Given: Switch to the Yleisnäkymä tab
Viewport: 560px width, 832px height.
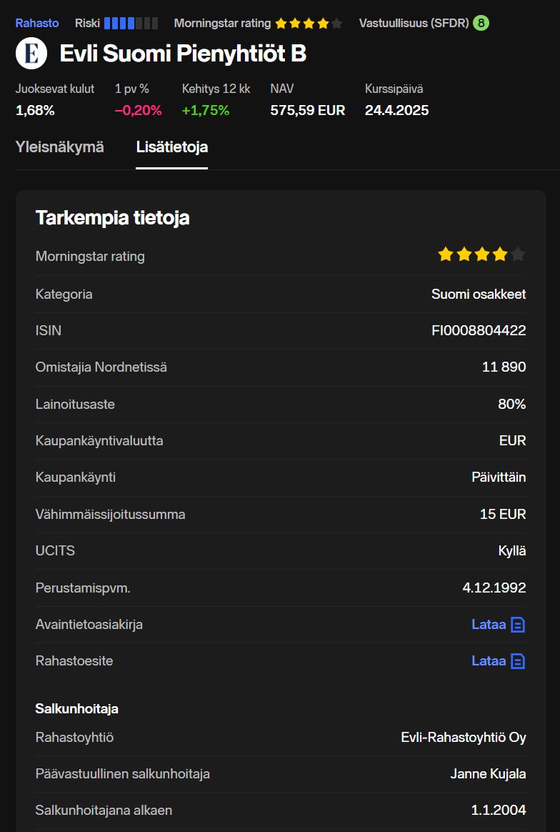Looking at the screenshot, I should pyautogui.click(x=59, y=147).
